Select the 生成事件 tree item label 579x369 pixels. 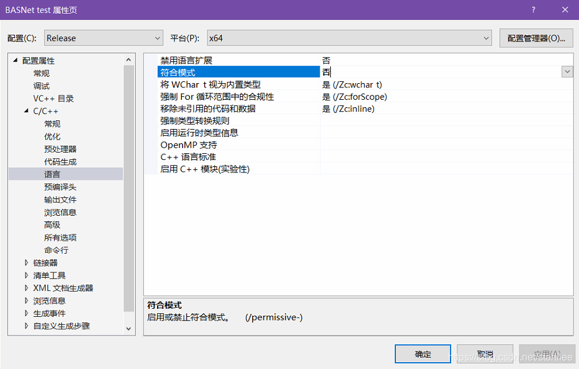pyautogui.click(x=50, y=313)
